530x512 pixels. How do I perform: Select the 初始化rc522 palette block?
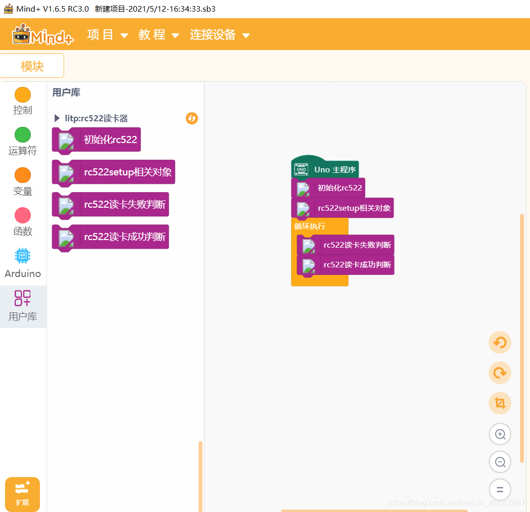(97, 140)
